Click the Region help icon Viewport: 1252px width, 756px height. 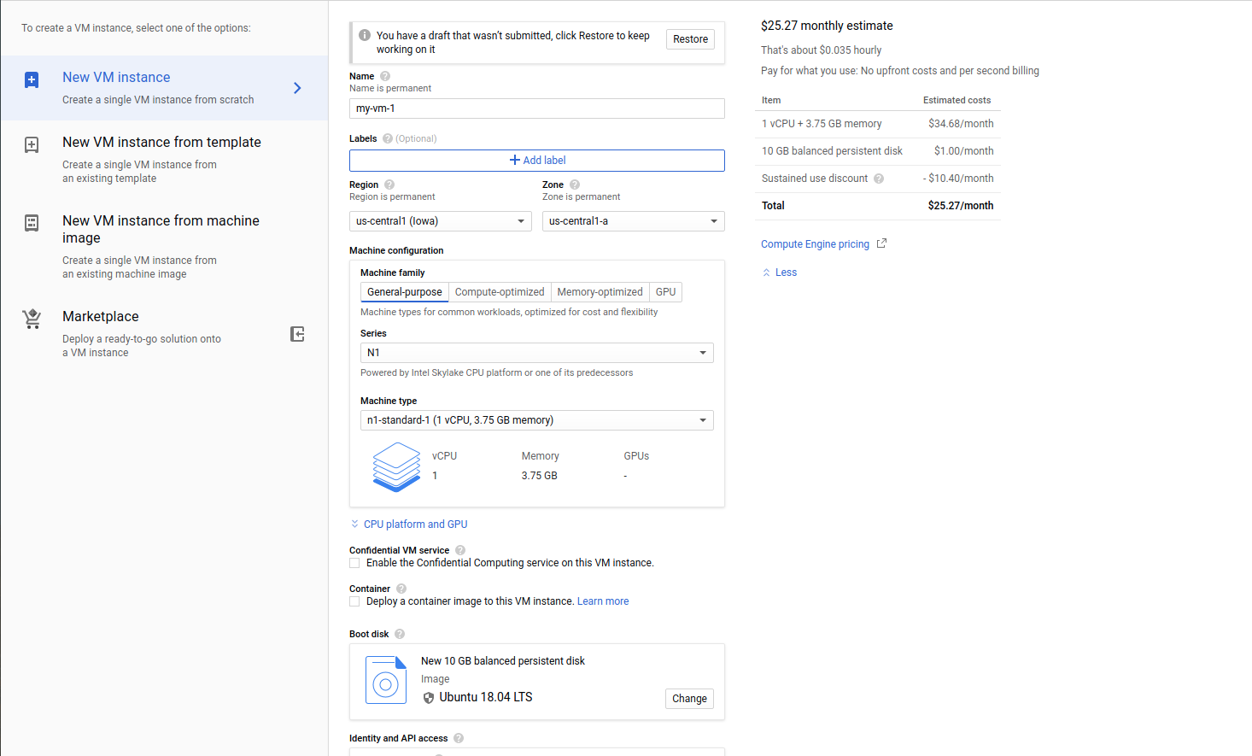389,184
